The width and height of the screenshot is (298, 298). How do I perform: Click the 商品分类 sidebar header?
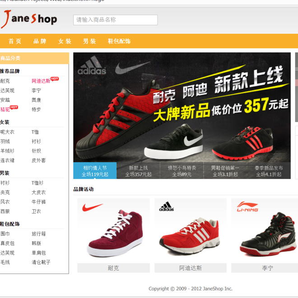[x=34, y=58]
